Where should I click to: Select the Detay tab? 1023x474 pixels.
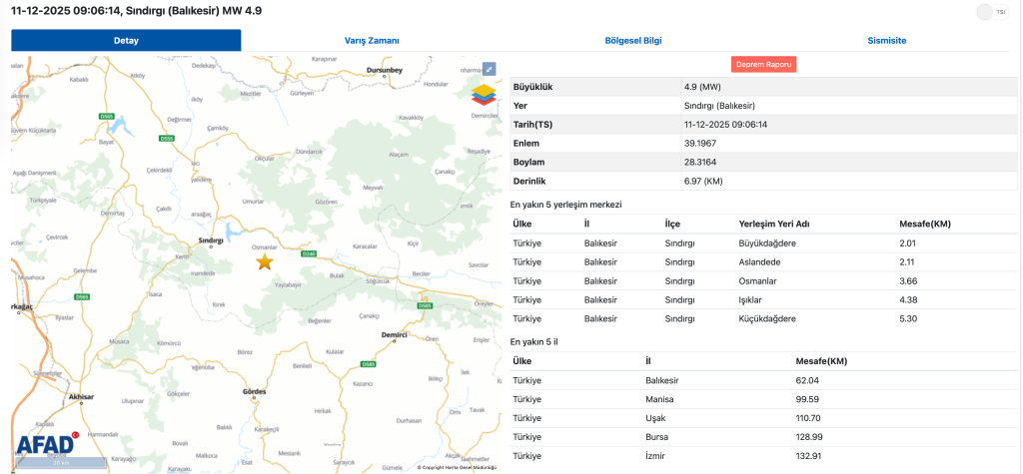(x=126, y=41)
